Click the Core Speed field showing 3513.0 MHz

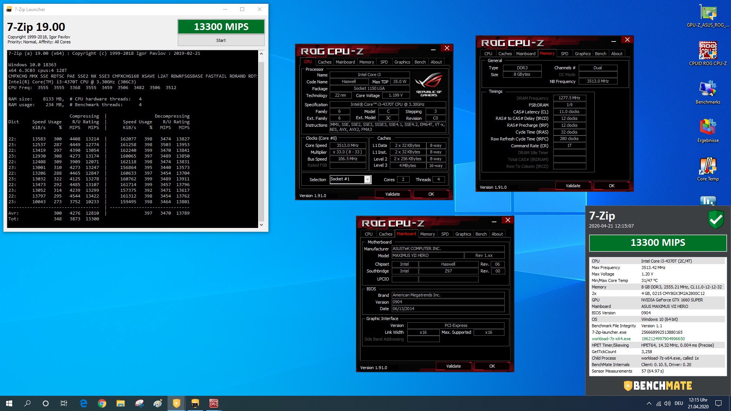pyautogui.click(x=348, y=145)
